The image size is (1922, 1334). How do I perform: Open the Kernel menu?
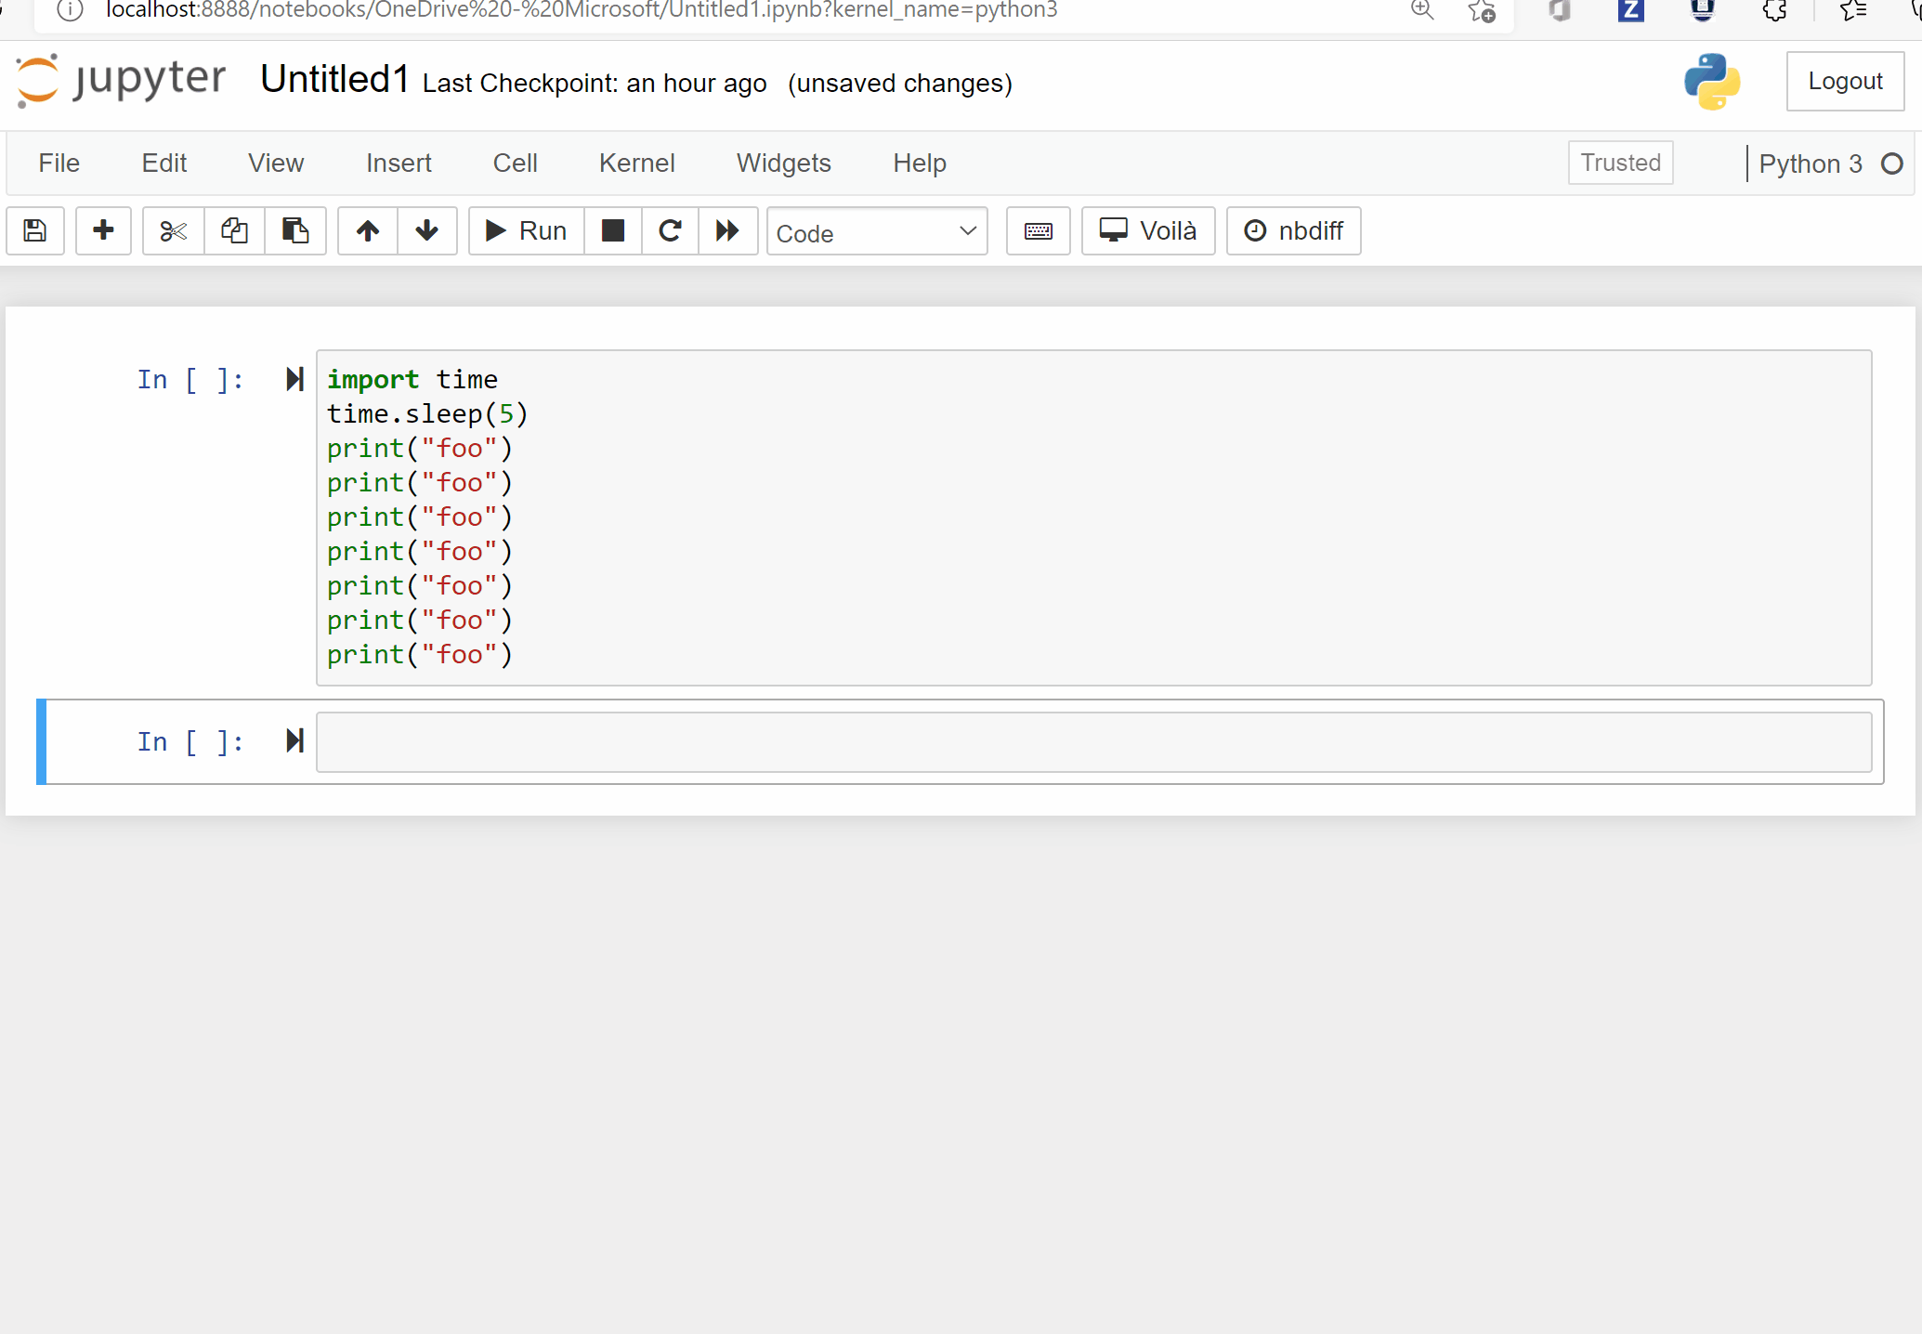click(x=636, y=163)
